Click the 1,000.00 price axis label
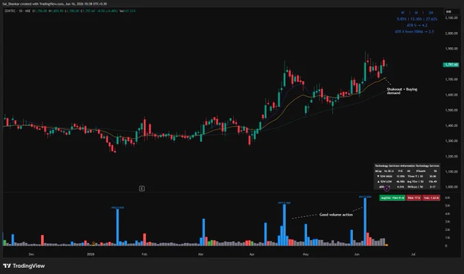The image size is (464, 274). point(452,187)
